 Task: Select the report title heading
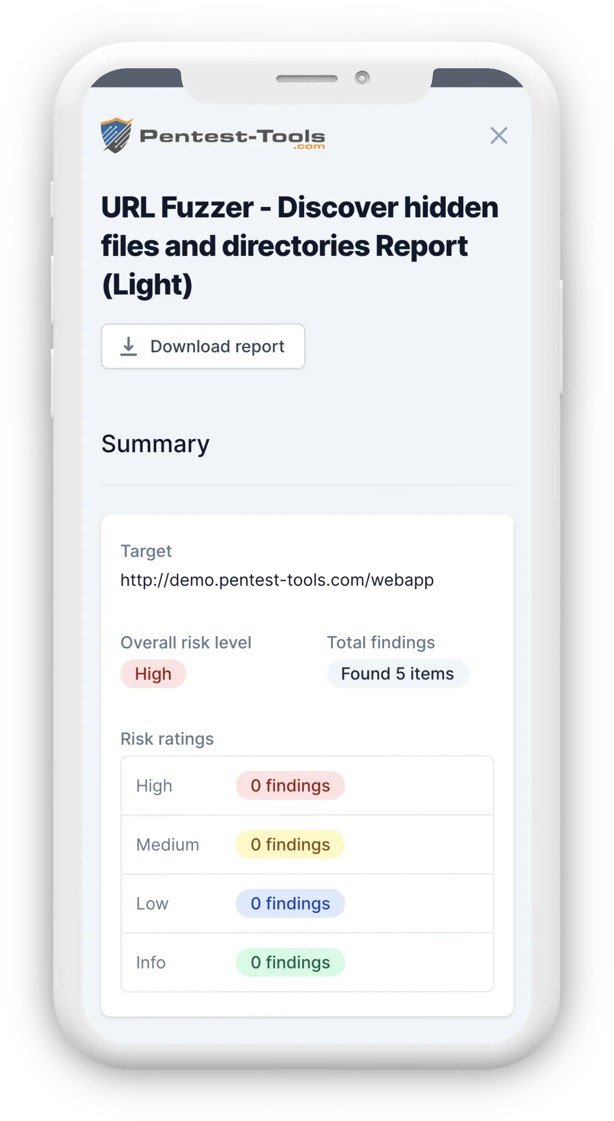pyautogui.click(x=299, y=246)
